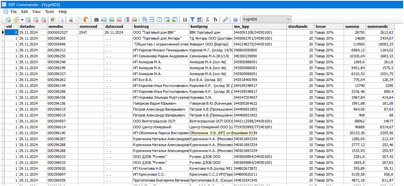Screen dimensions: 404x186
Task: Open print preview magnifier icon
Action: click(x=61, y=19)
